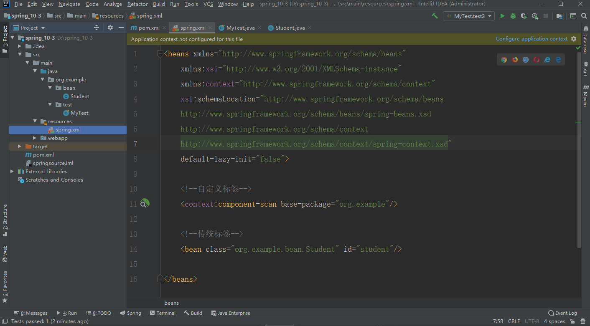Viewport: 590px width, 326px height.
Task: Toggle the Maven tool window on right stripe
Action: pos(585,96)
